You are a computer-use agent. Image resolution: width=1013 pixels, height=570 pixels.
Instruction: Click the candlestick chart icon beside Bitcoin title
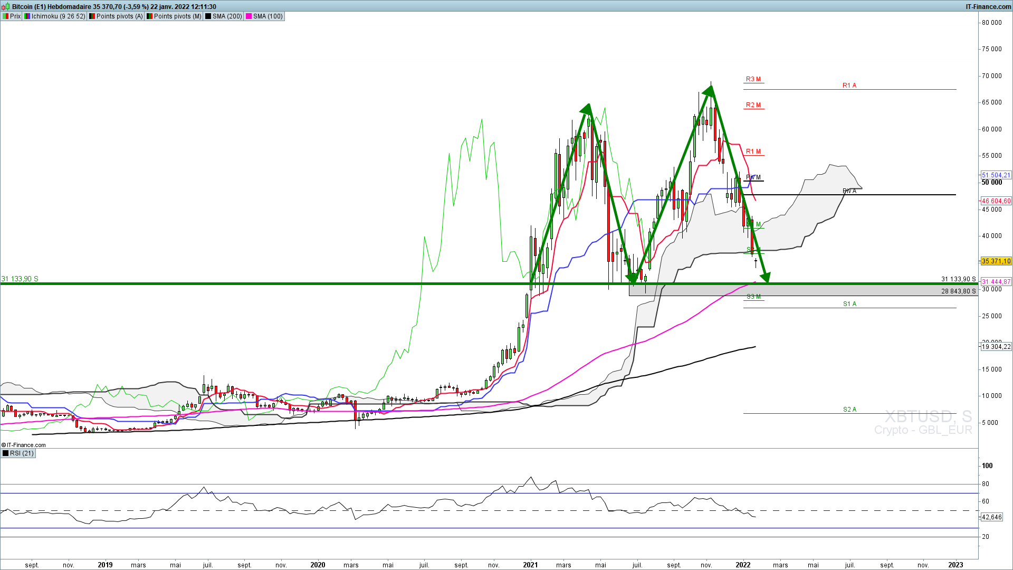[x=6, y=7]
